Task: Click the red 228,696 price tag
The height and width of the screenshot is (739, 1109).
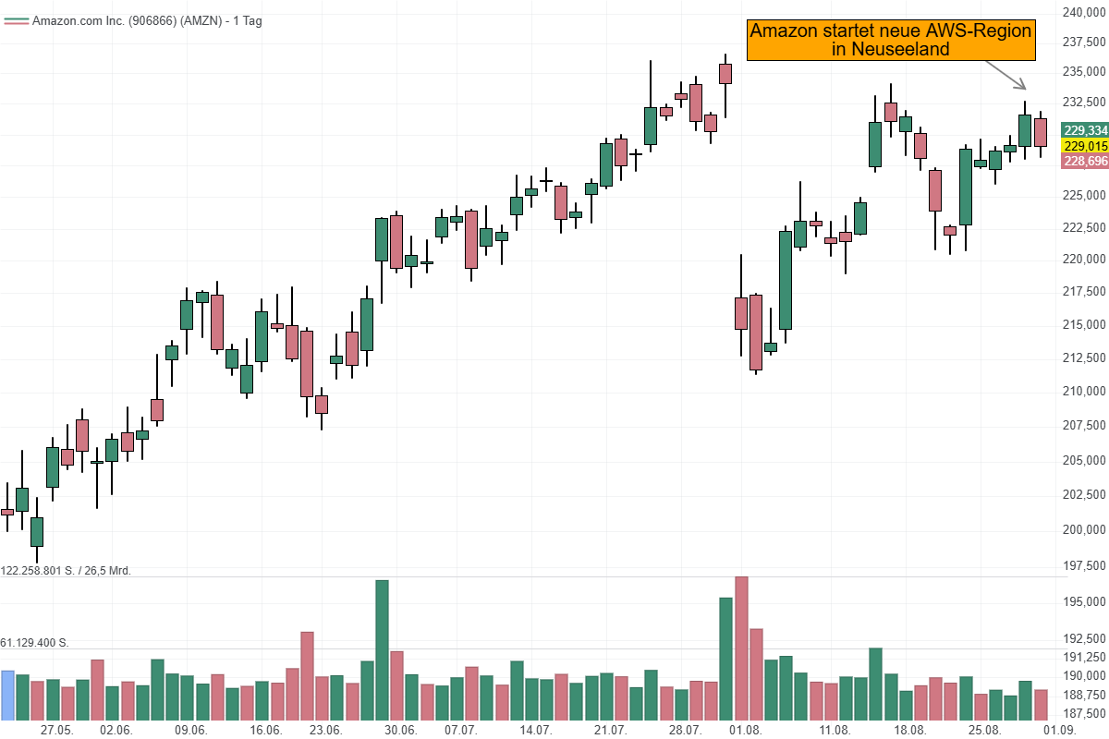Action: [1085, 162]
